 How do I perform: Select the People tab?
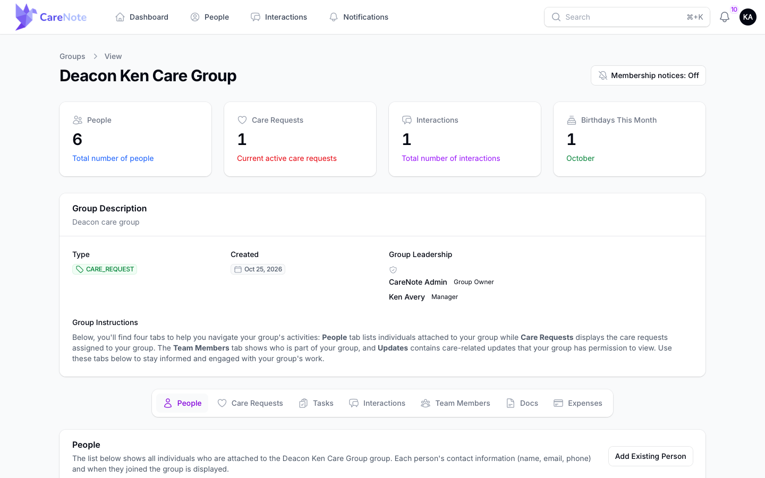[x=182, y=403]
